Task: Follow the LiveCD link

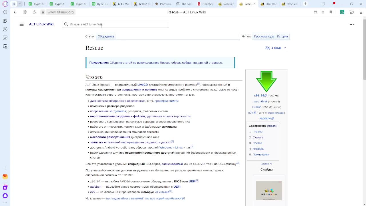Action: point(143,85)
